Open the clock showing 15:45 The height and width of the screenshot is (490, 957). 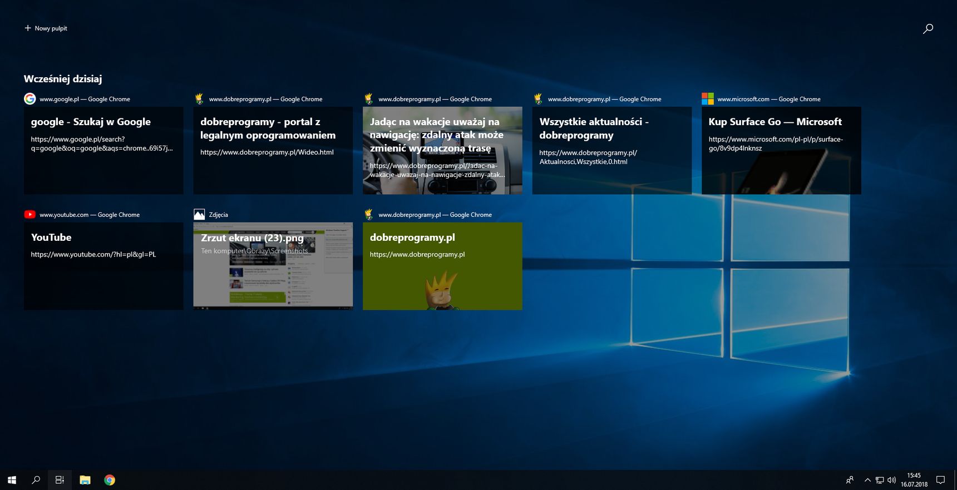(x=914, y=480)
